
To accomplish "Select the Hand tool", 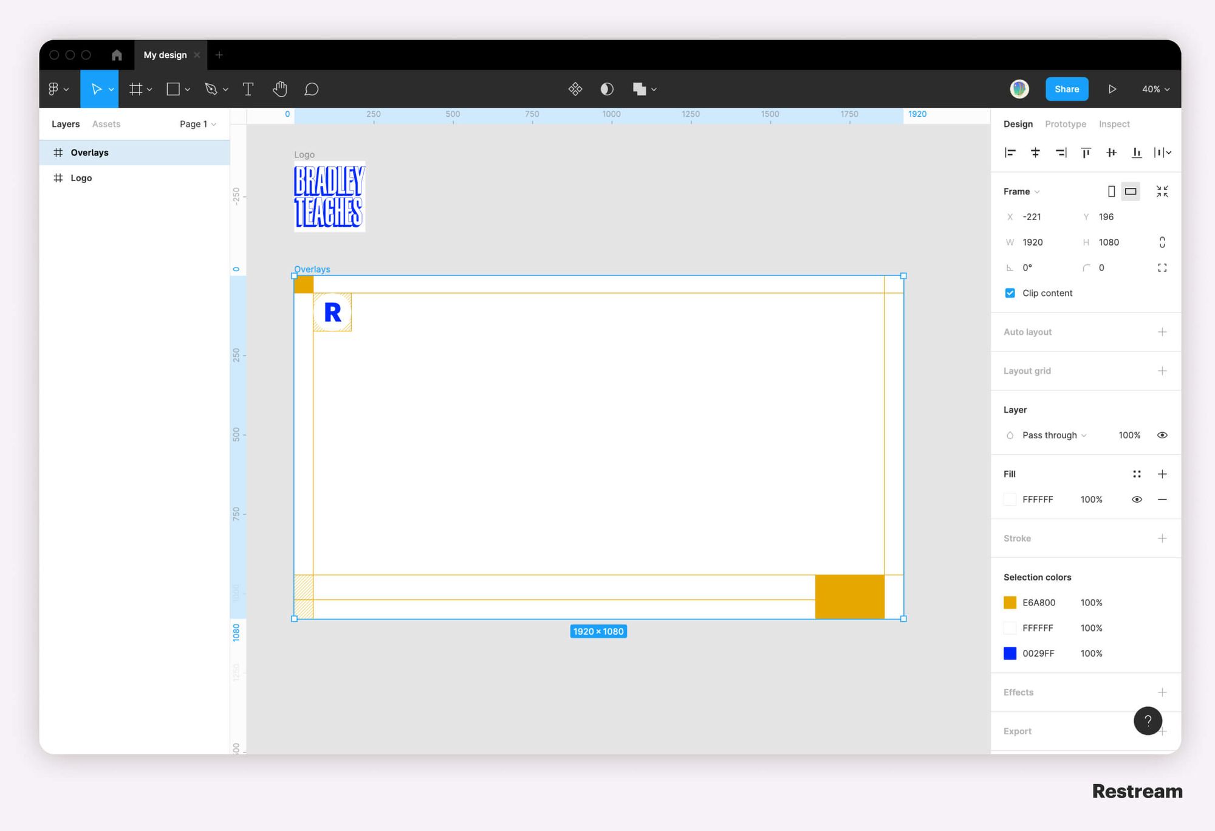I will 281,89.
